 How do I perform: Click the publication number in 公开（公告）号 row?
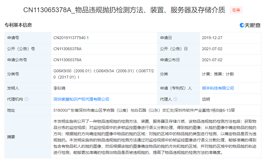(67, 49)
